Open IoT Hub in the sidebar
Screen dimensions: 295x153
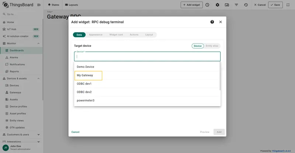[x=21, y=29]
